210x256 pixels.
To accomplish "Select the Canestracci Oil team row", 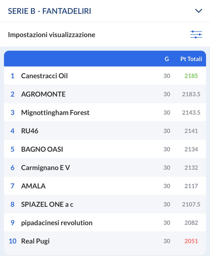I will 105,76.
